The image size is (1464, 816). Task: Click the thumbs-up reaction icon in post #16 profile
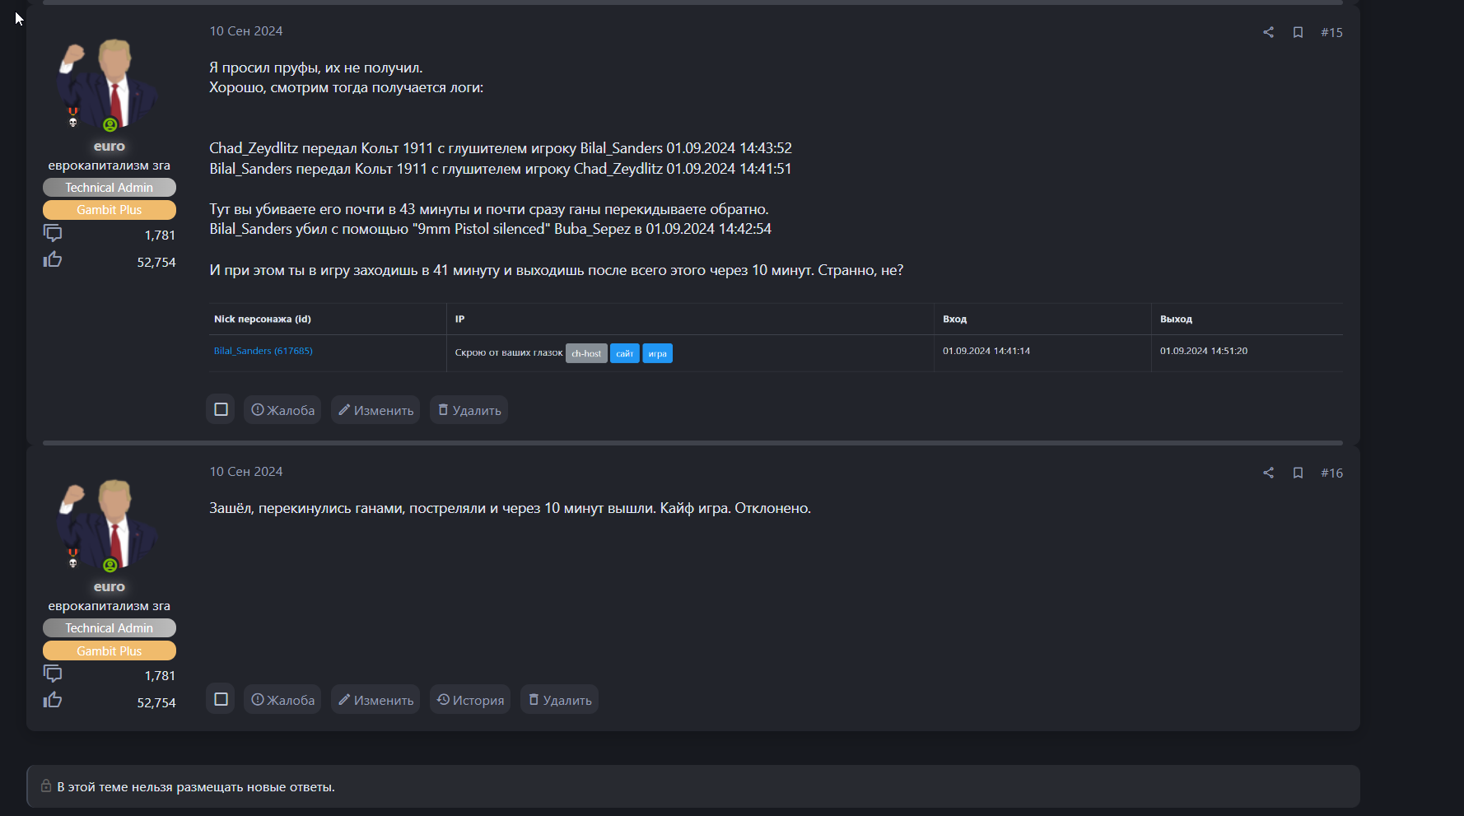click(x=53, y=701)
